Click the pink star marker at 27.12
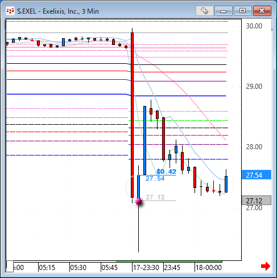The height and width of the screenshot is (278, 277). 139,202
